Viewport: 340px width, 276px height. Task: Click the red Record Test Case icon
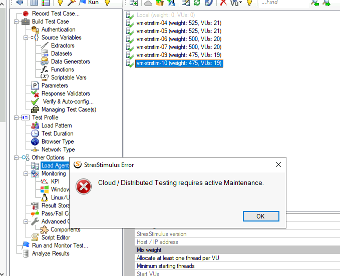coord(26,13)
